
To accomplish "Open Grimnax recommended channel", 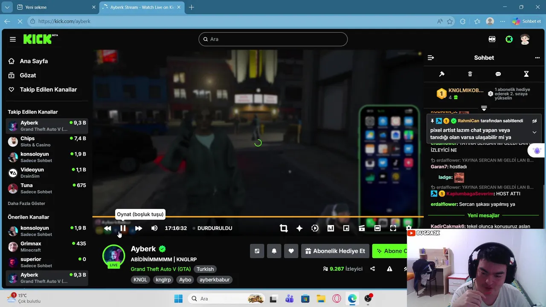I will coord(47,246).
